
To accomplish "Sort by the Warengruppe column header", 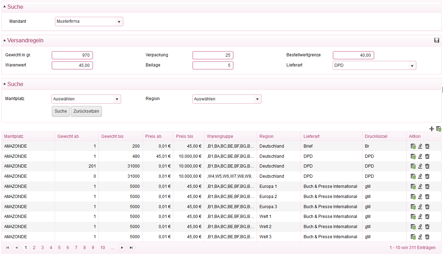I will pyautogui.click(x=230, y=136).
